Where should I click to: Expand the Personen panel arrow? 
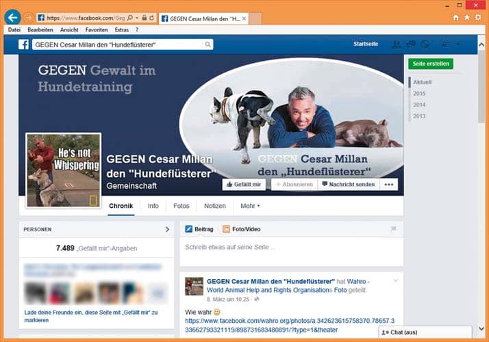[167, 229]
